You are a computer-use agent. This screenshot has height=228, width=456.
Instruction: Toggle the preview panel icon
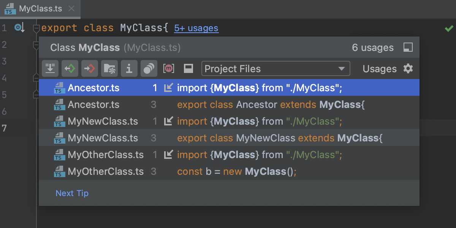[188, 68]
